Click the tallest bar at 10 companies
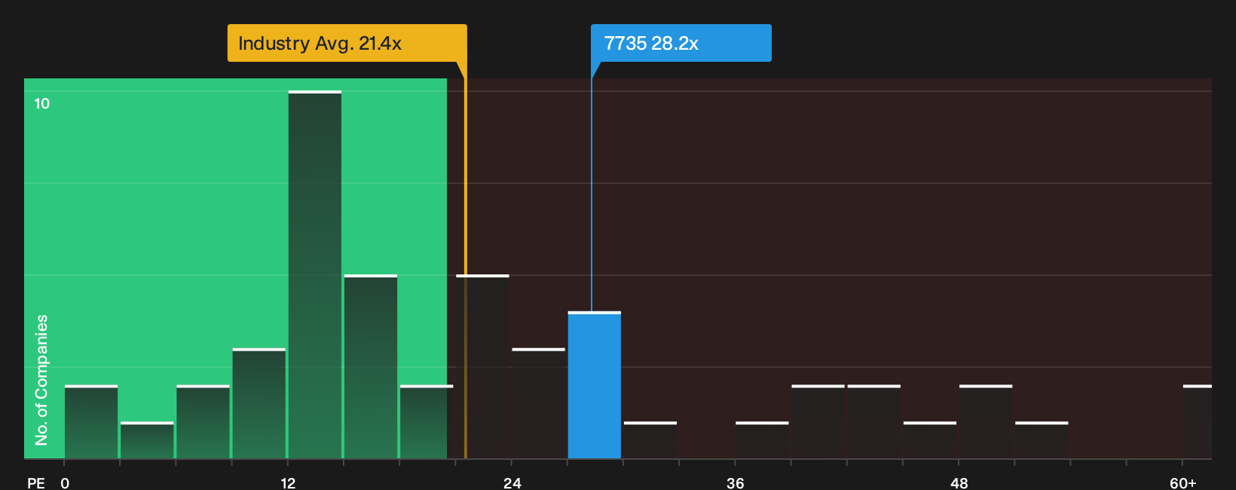The height and width of the screenshot is (490, 1236). (x=315, y=274)
